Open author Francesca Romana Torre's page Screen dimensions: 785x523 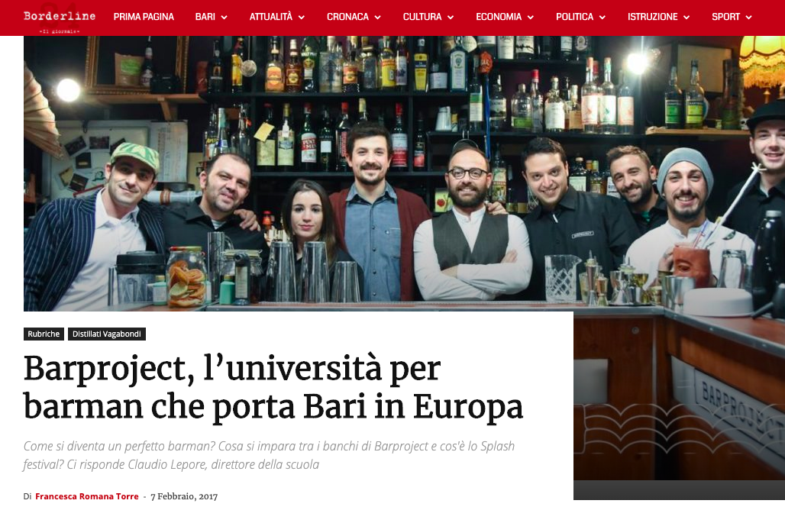(86, 496)
